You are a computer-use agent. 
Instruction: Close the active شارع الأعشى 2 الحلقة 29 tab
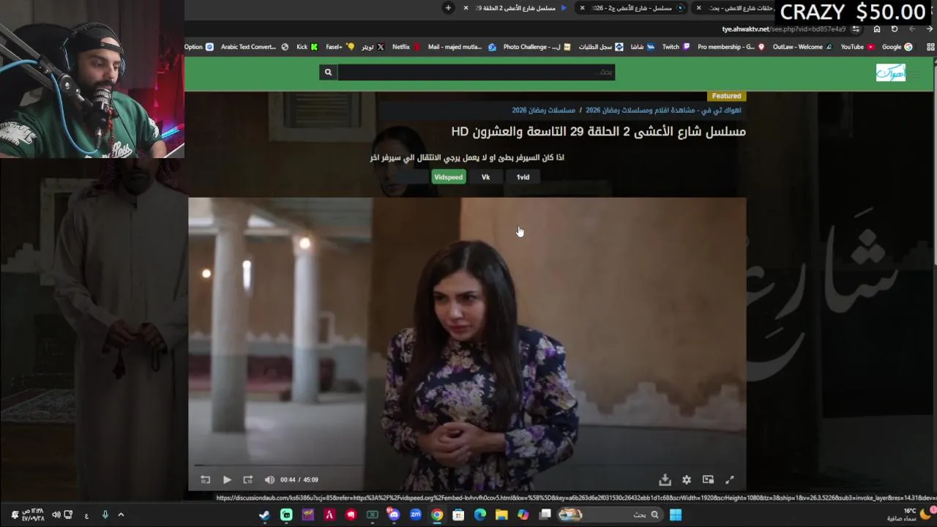(x=466, y=8)
